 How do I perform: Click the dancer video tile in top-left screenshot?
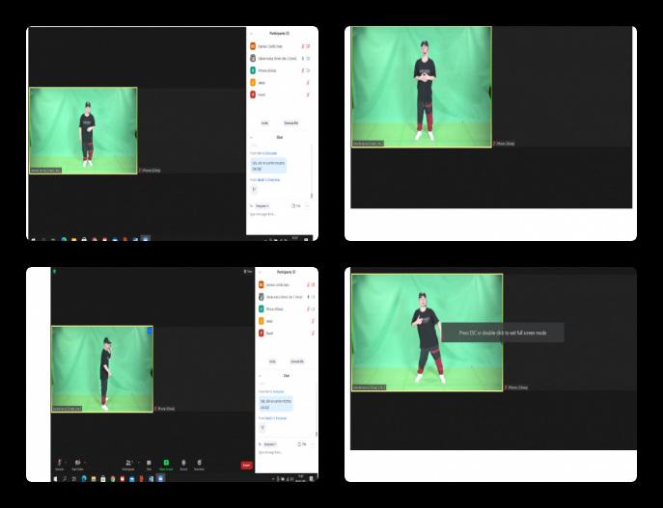click(x=83, y=130)
